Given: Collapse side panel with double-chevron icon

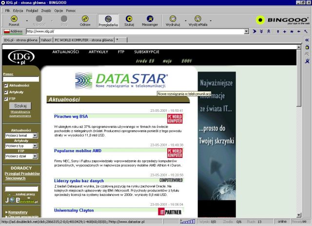Looking at the screenshot, I should click(x=307, y=40).
